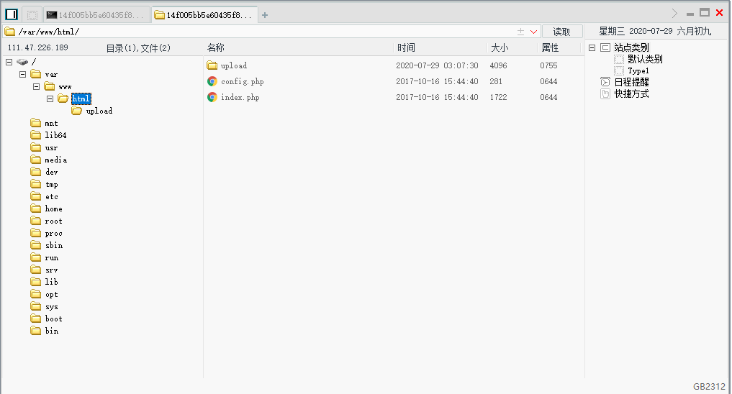This screenshot has width=732, height=394.
Task: Collapse the www folder node
Action: pyautogui.click(x=36, y=86)
